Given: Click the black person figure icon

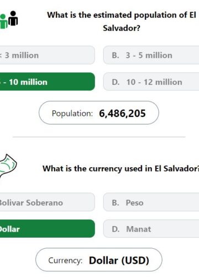Looking at the screenshot, I should pyautogui.click(x=13, y=18).
